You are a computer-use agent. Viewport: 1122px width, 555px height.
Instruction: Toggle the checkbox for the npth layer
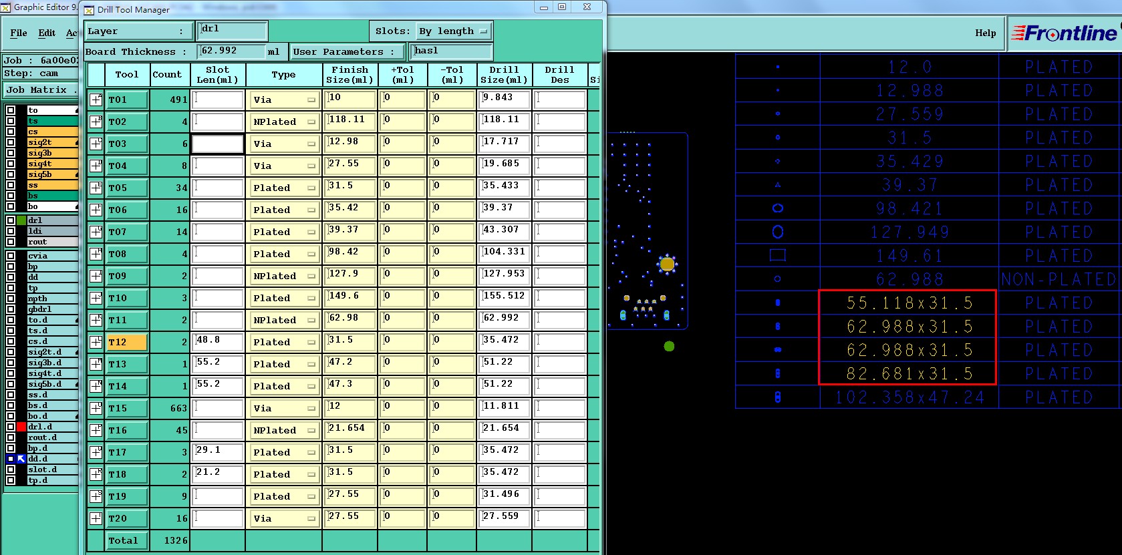(x=11, y=299)
